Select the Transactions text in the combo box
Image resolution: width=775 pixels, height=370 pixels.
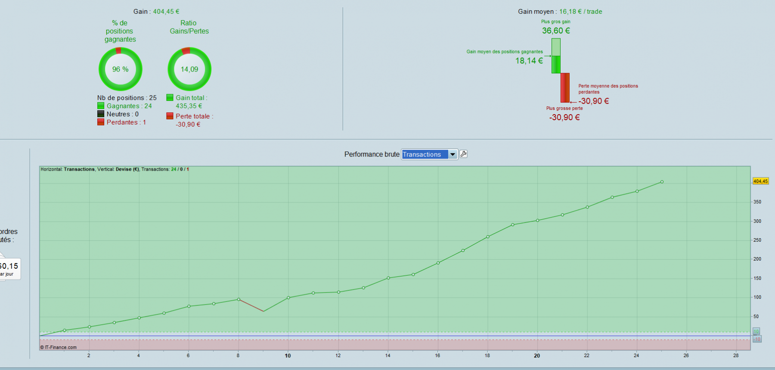422,154
